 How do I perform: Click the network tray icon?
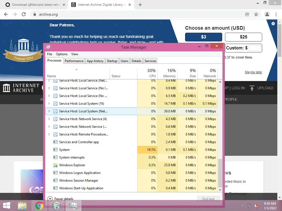coord(250,206)
